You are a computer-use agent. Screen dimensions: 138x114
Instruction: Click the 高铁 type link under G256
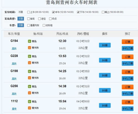pyautogui.click(x=14, y=94)
